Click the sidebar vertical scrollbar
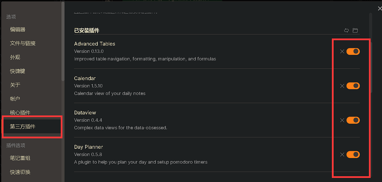The width and height of the screenshot is (382, 182). point(63,41)
